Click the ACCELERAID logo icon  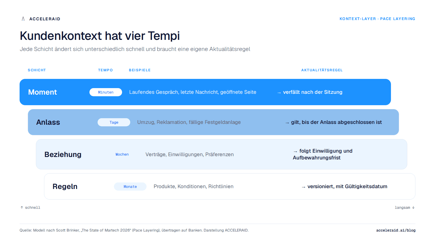coord(23,19)
